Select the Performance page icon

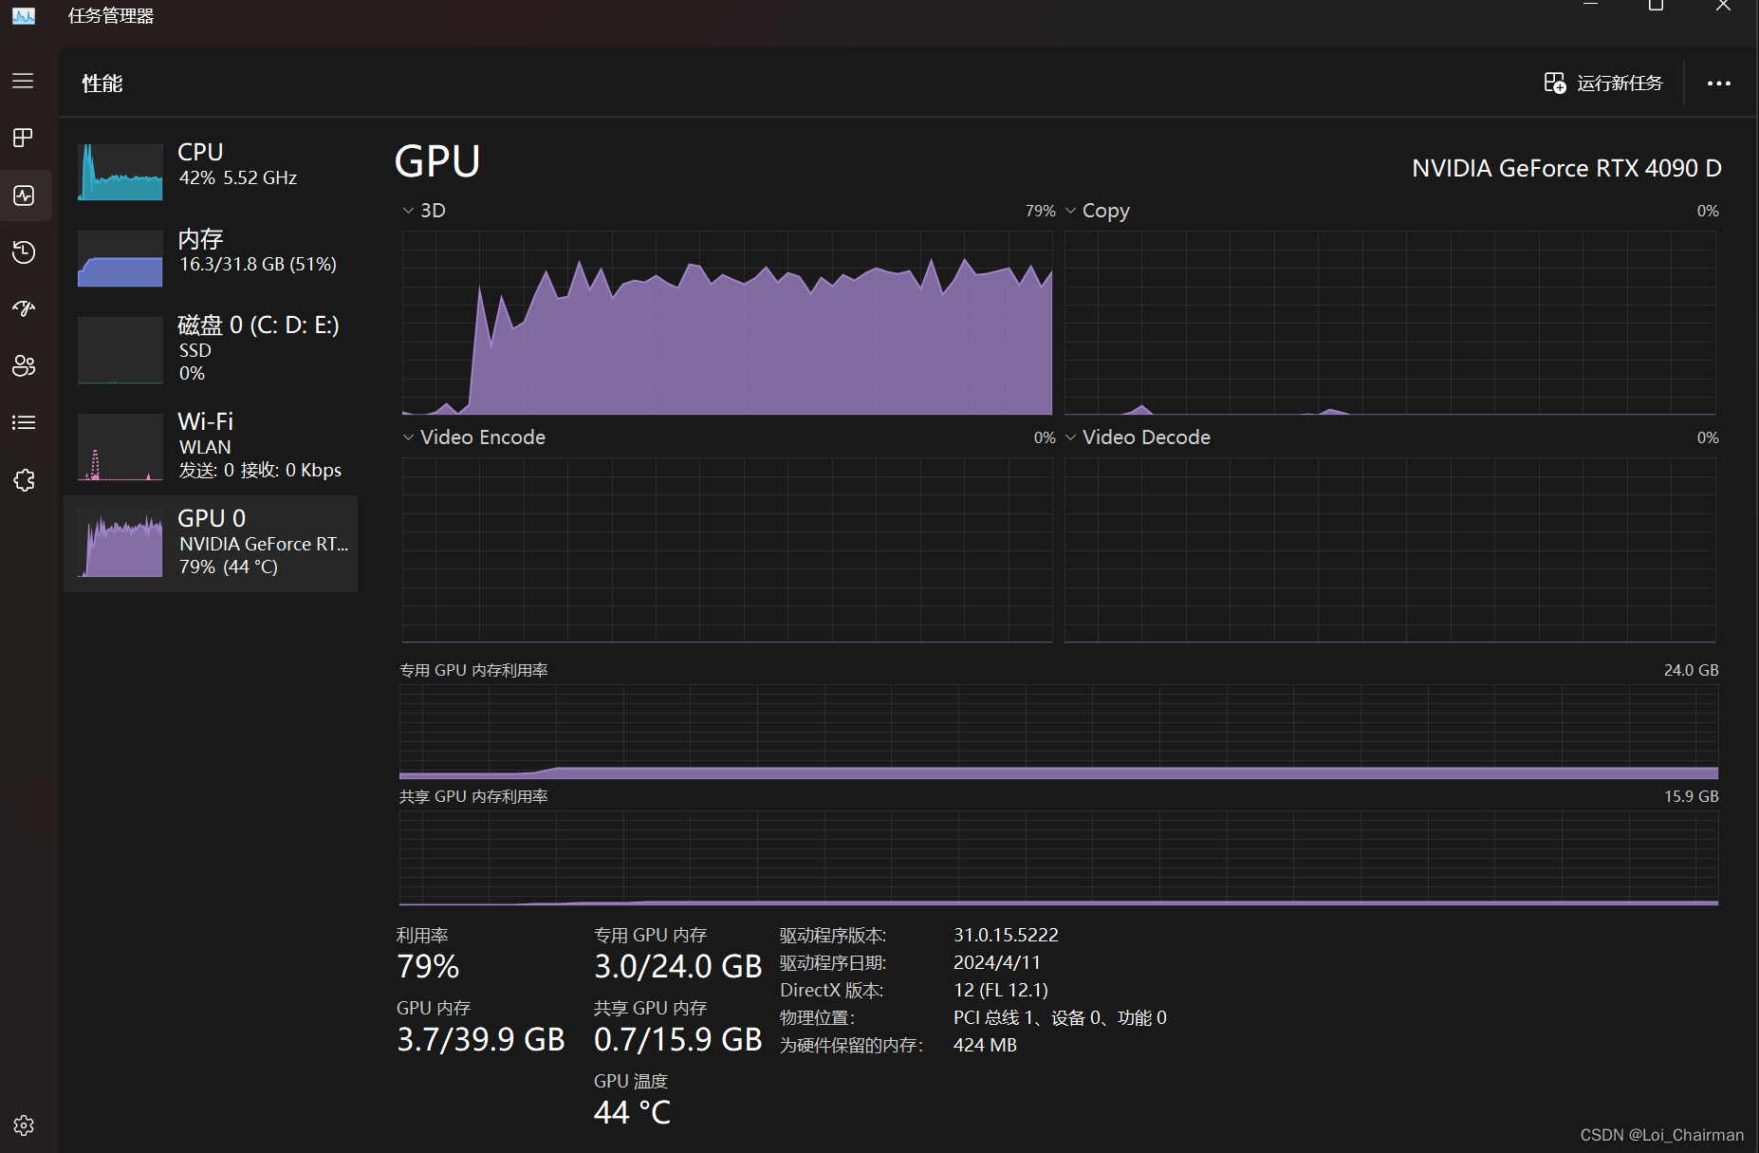(x=24, y=195)
